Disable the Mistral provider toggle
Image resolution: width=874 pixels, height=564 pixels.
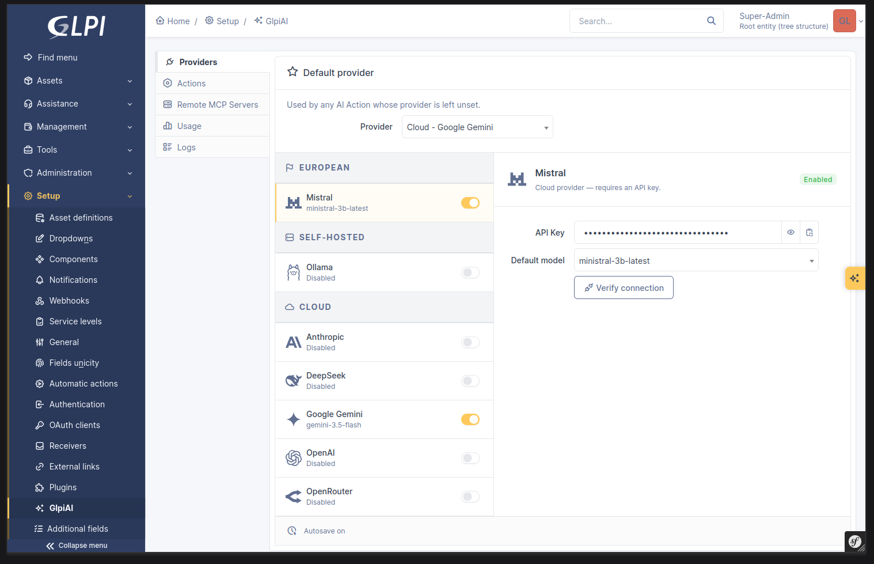tap(470, 203)
